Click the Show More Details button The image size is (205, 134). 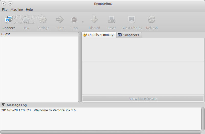143,99
